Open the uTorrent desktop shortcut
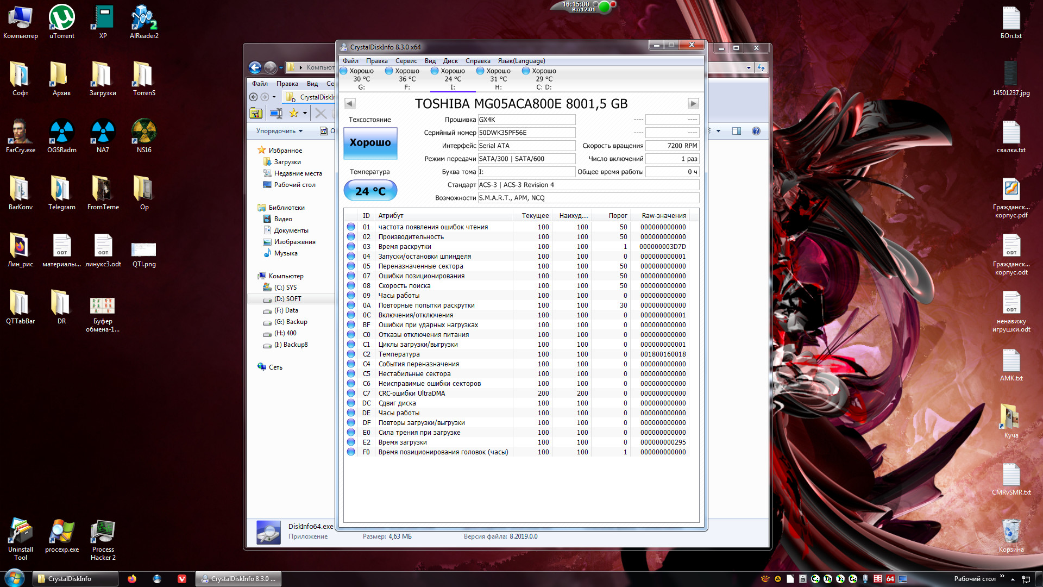This screenshot has width=1043, height=587. click(x=62, y=22)
